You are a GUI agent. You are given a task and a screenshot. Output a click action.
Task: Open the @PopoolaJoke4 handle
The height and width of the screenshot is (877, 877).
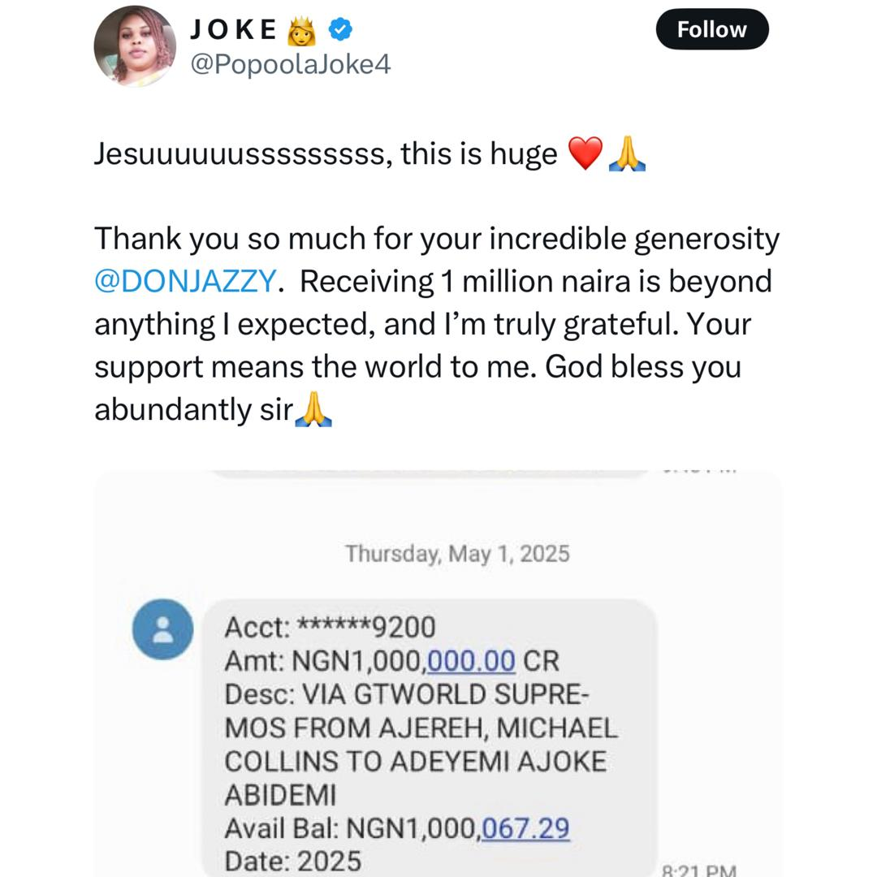point(290,64)
